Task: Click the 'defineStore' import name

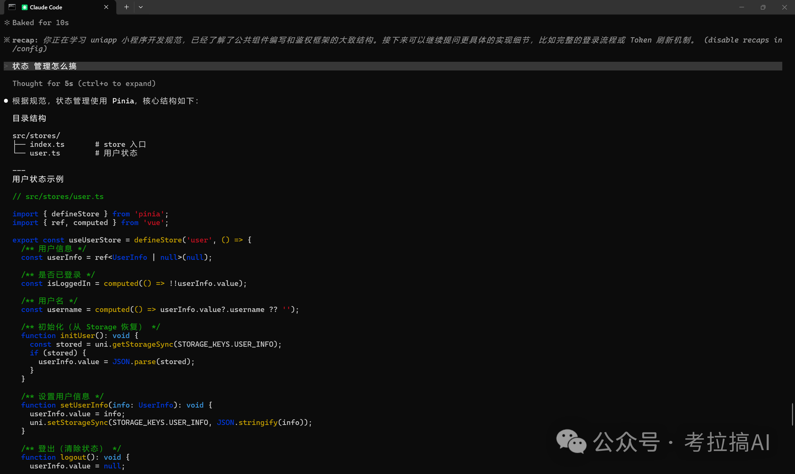Action: (x=75, y=214)
